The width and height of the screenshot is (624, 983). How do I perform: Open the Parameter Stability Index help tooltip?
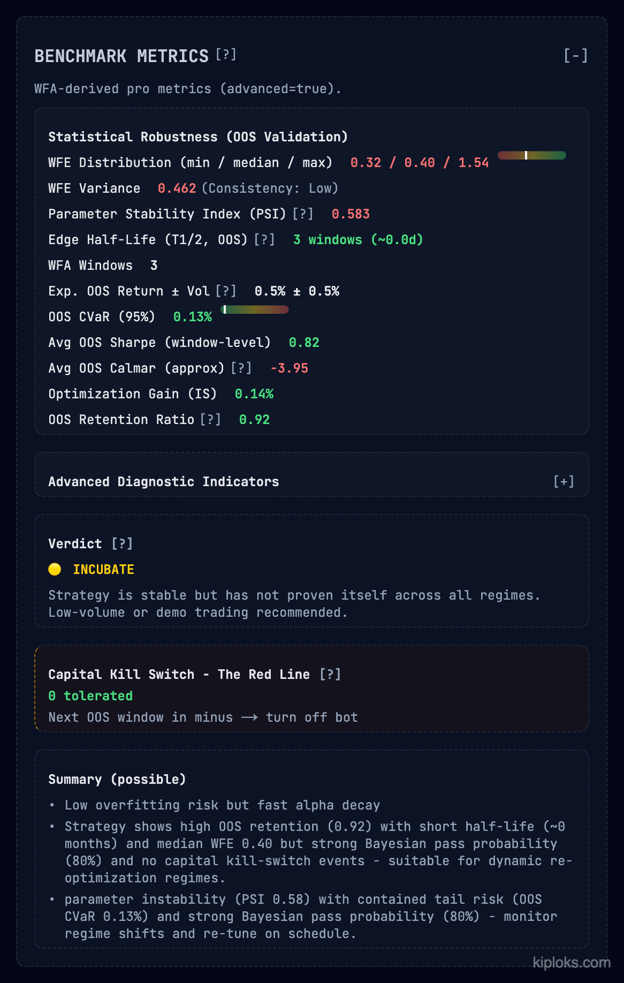(x=302, y=214)
